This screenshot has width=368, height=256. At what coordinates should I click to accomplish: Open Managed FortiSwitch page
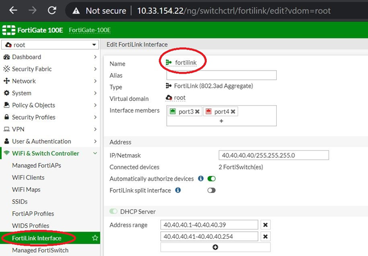[40, 250]
